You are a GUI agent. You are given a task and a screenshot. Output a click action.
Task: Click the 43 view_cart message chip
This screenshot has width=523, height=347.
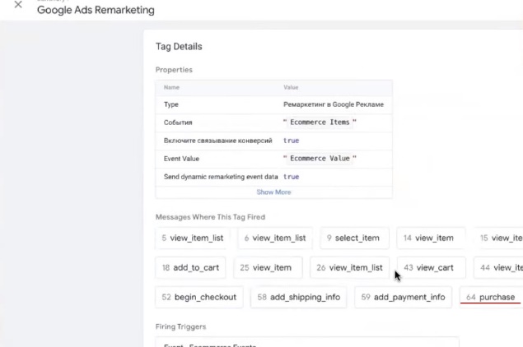pos(430,268)
